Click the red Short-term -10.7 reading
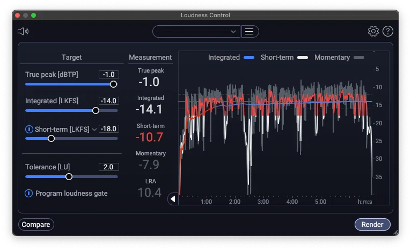Image resolution: width=411 pixels, height=250 pixels. [149, 137]
